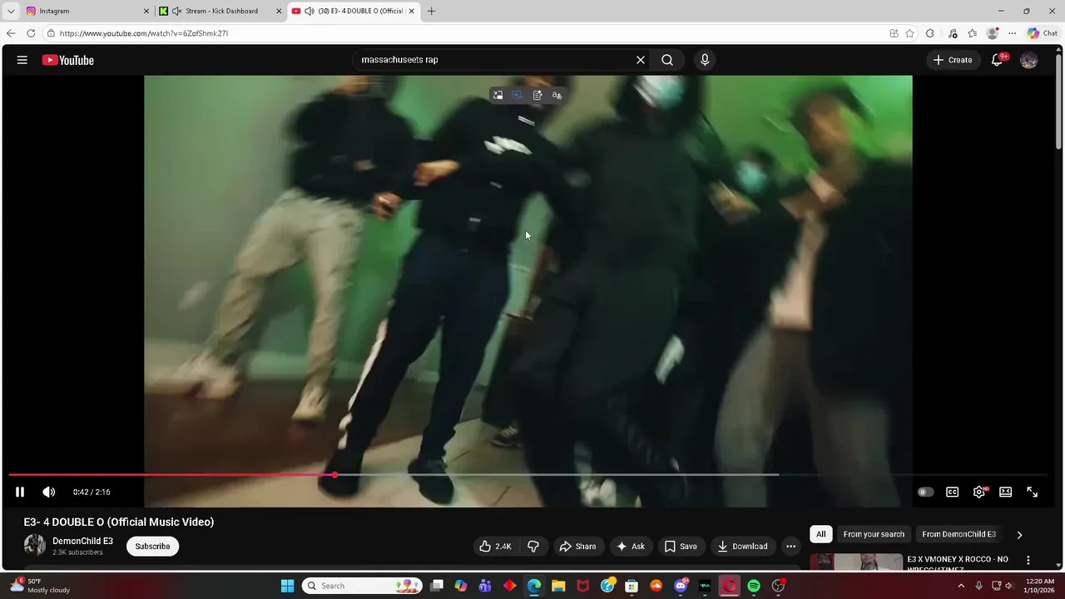Share the video
The height and width of the screenshot is (599, 1065).
tap(577, 547)
